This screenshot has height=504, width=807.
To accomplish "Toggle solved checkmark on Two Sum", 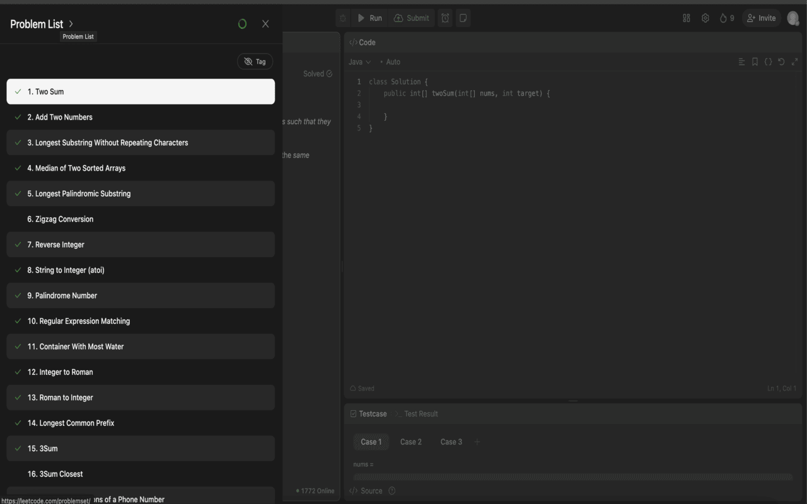I will pos(17,91).
